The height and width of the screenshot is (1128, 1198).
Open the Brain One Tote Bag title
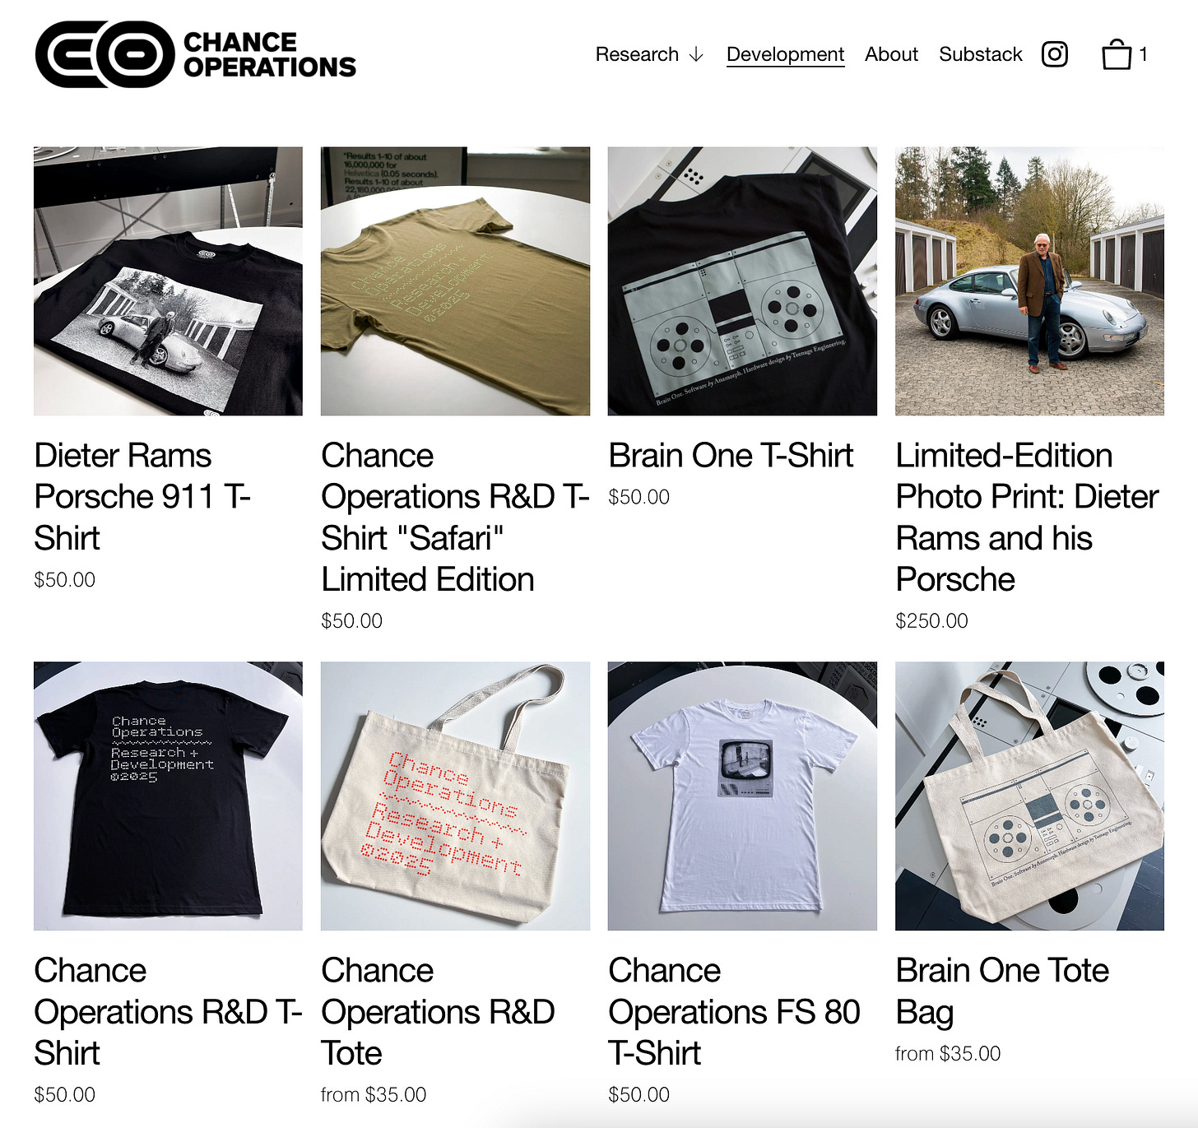(1002, 991)
